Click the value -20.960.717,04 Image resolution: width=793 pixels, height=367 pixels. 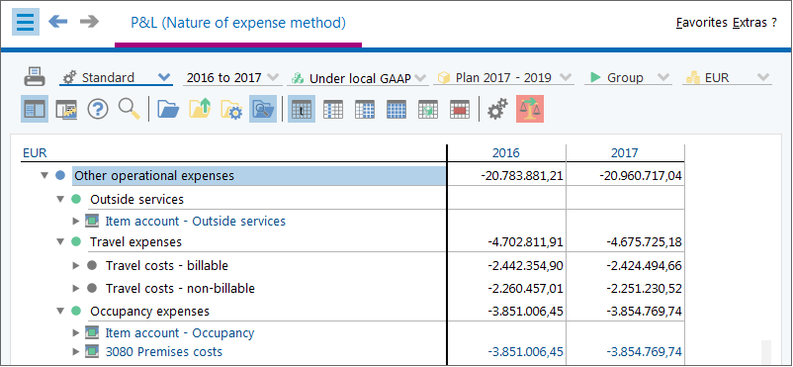point(641,176)
